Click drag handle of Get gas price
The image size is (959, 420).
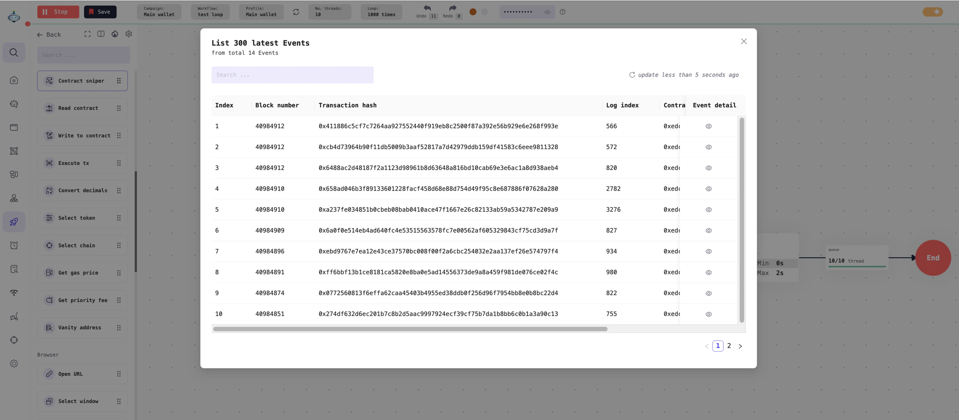click(x=119, y=273)
